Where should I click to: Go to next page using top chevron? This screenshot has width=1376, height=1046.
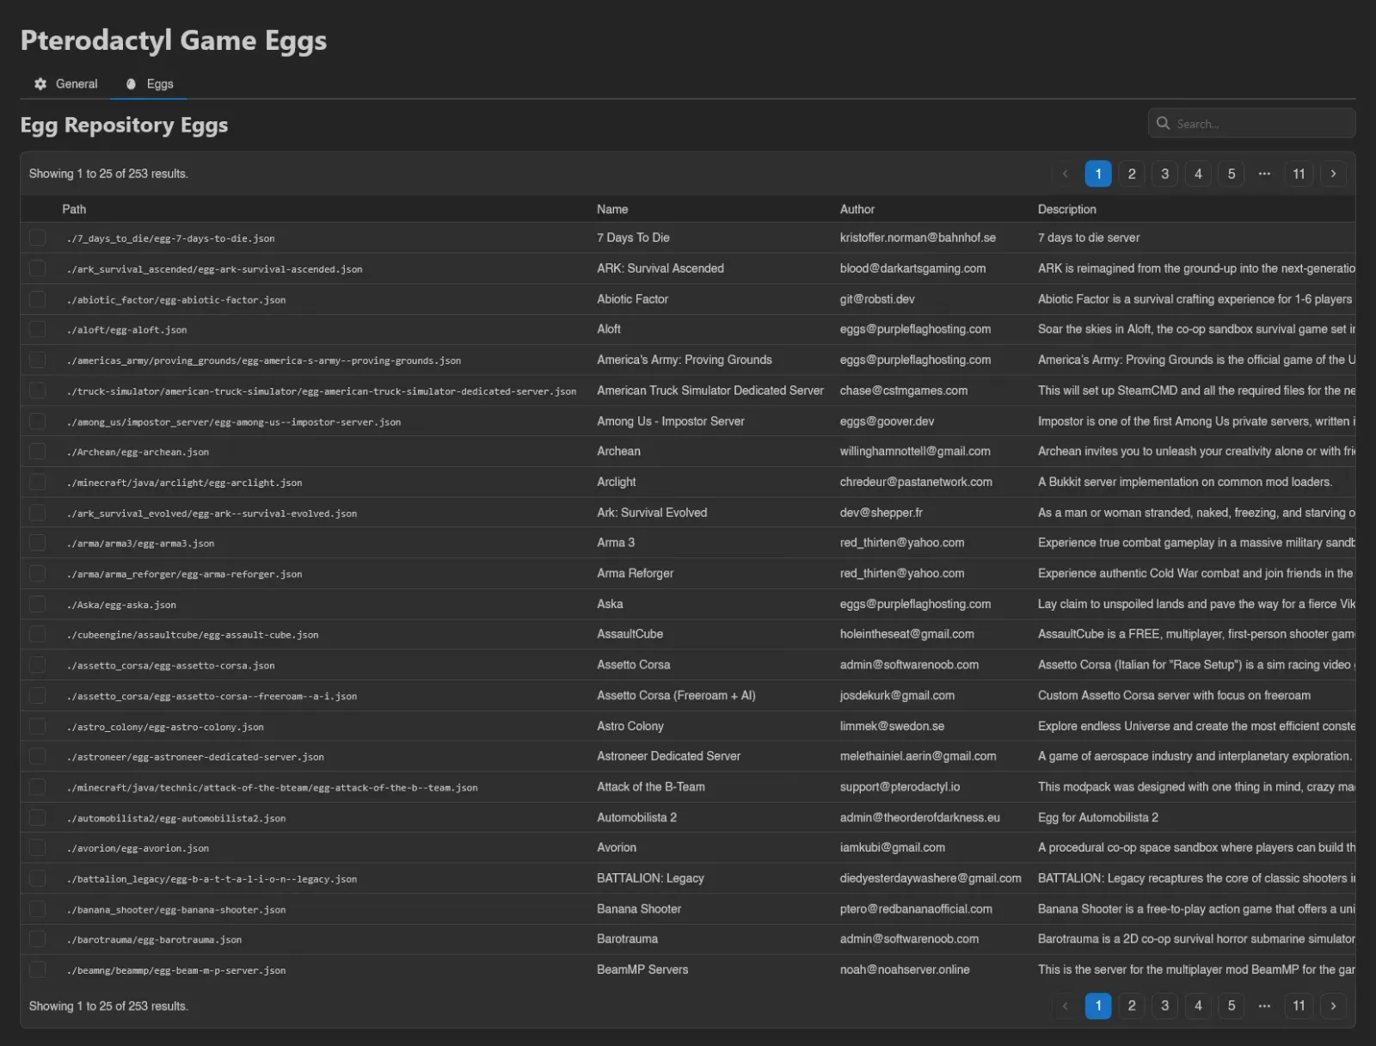coord(1333,174)
